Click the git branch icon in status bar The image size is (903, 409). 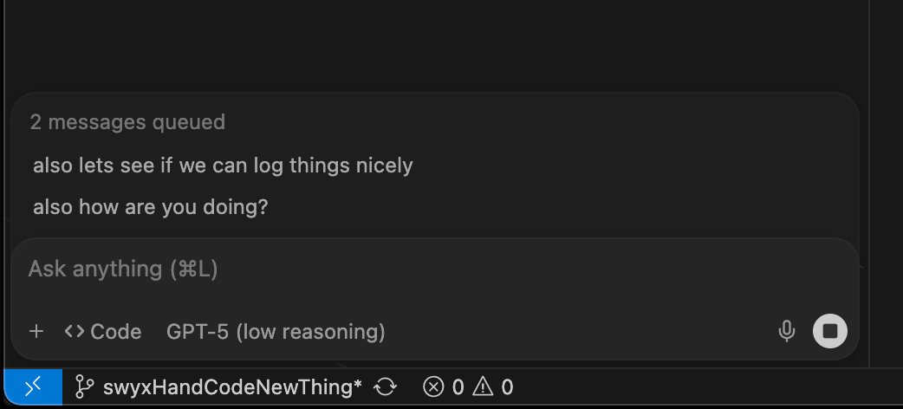pyautogui.click(x=84, y=387)
